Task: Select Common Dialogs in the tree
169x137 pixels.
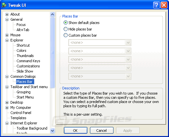Action: coord(23,76)
